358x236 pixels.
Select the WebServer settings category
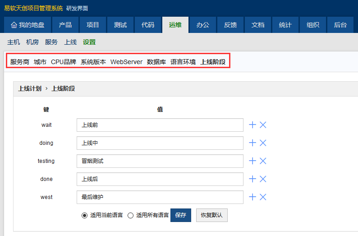(127, 62)
